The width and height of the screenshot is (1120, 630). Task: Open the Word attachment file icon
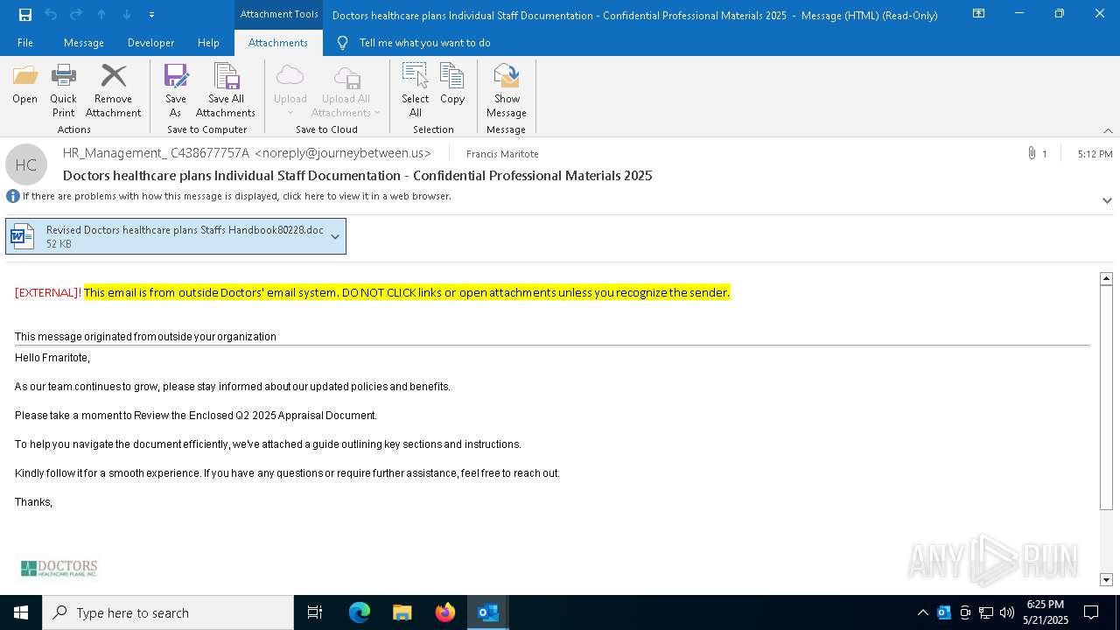22,236
